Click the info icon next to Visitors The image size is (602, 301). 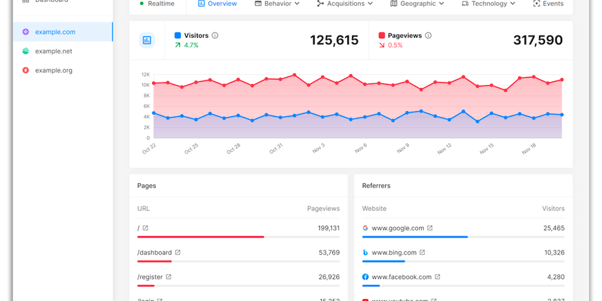tap(215, 35)
